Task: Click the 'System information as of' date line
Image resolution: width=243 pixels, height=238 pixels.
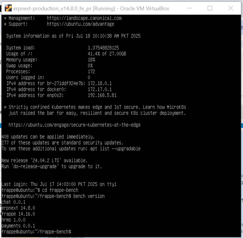Action: (73, 36)
